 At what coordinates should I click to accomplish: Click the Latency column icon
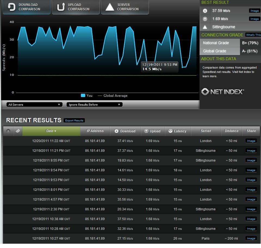click(x=170, y=131)
